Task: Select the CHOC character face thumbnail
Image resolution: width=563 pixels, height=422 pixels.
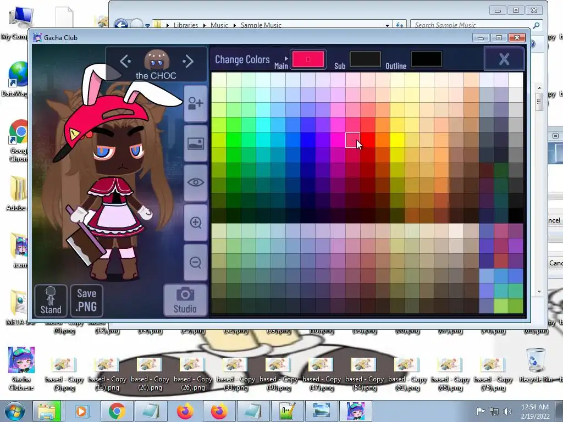Action: 157,60
